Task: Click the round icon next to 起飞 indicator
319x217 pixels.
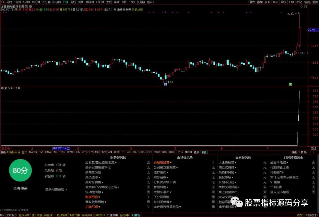Action: (x=2, y=88)
